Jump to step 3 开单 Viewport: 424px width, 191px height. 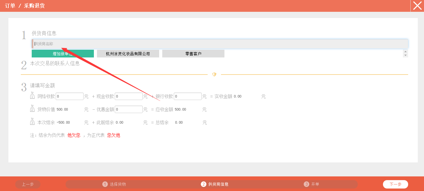312,184
